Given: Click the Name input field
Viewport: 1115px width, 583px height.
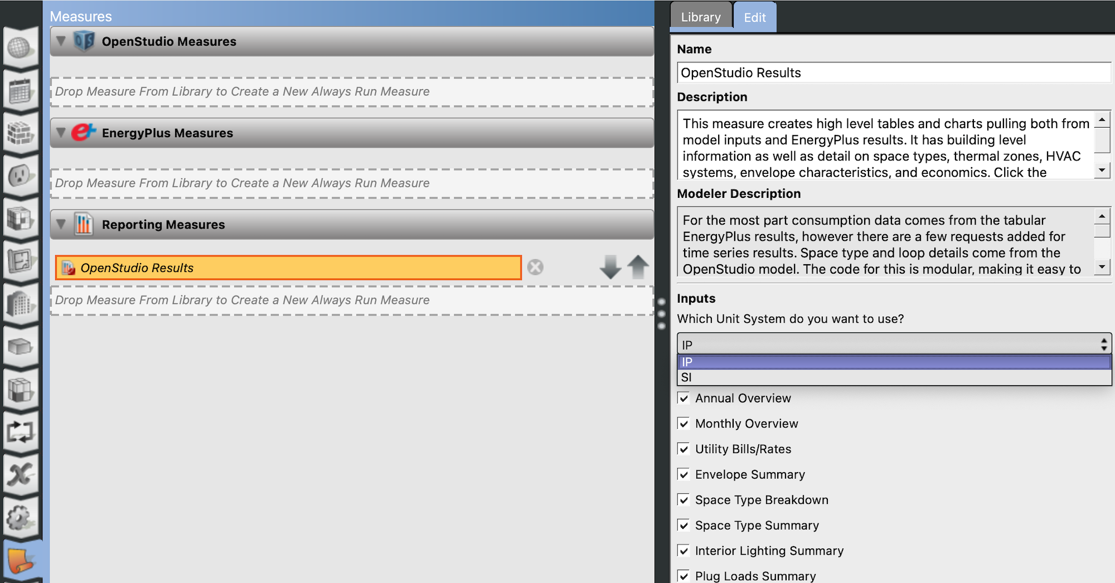Looking at the screenshot, I should (x=894, y=72).
